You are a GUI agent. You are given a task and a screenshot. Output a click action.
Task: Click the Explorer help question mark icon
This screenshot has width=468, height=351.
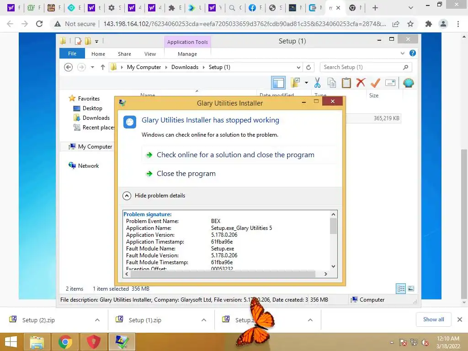tap(413, 53)
